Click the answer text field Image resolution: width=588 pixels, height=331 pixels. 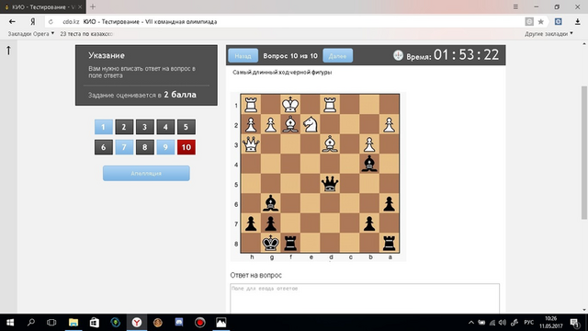tap(365, 298)
